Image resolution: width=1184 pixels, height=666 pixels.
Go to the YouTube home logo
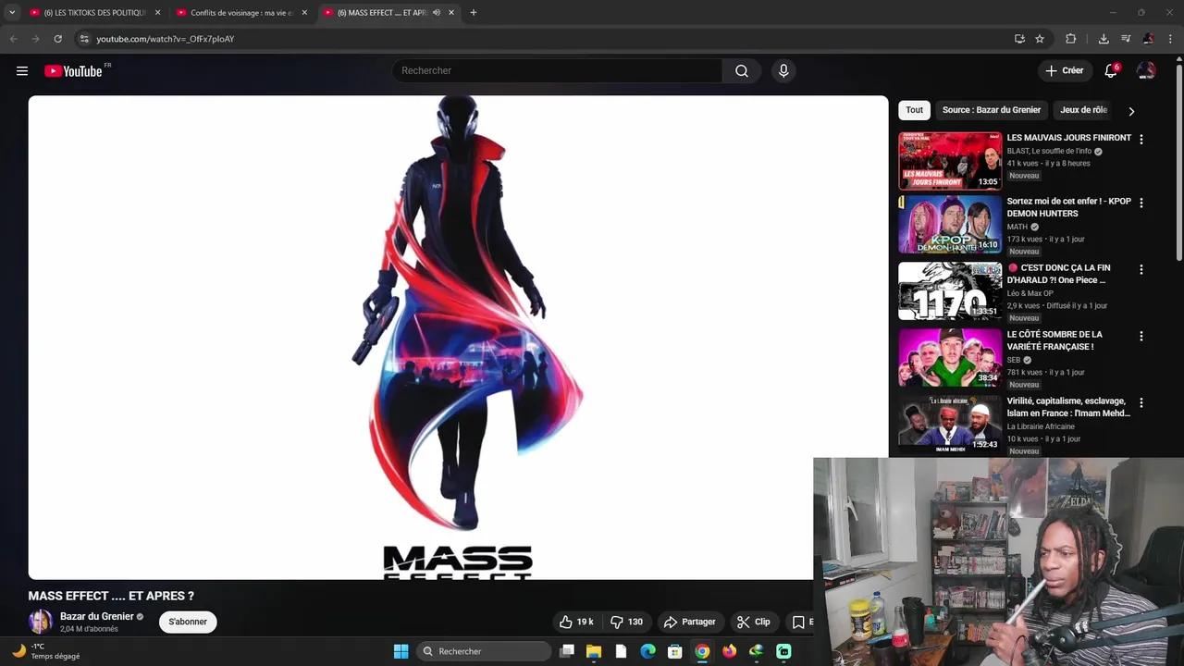[x=73, y=71]
